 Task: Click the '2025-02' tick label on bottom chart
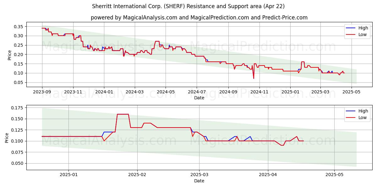[138, 175]
